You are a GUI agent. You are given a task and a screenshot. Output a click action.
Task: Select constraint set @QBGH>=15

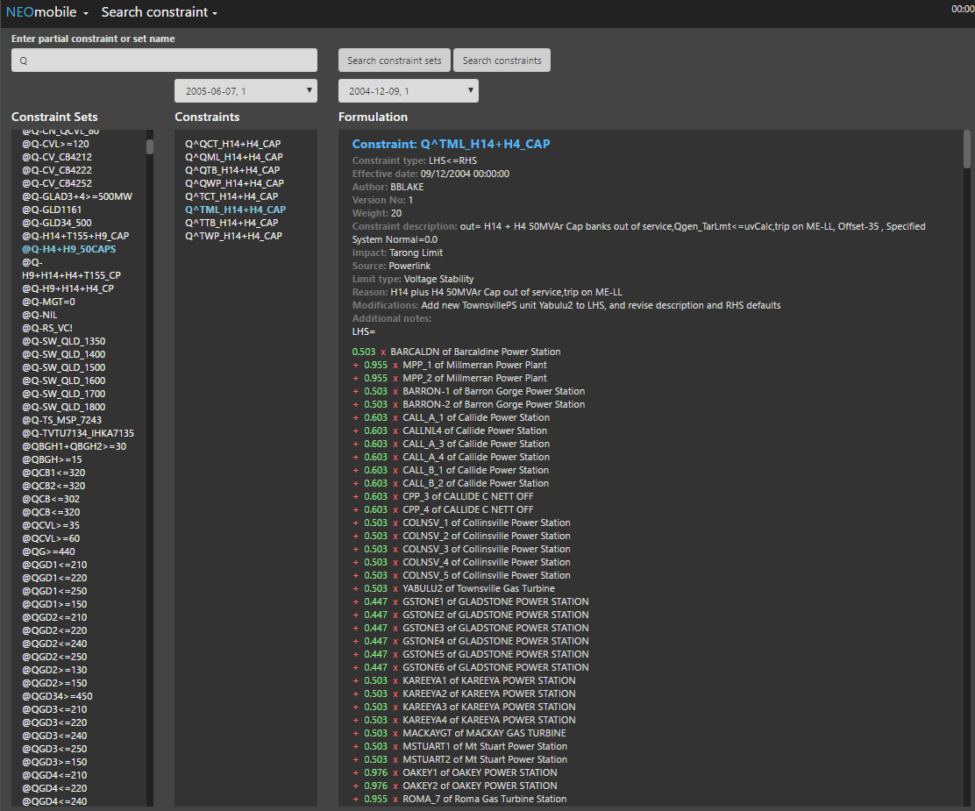point(52,459)
